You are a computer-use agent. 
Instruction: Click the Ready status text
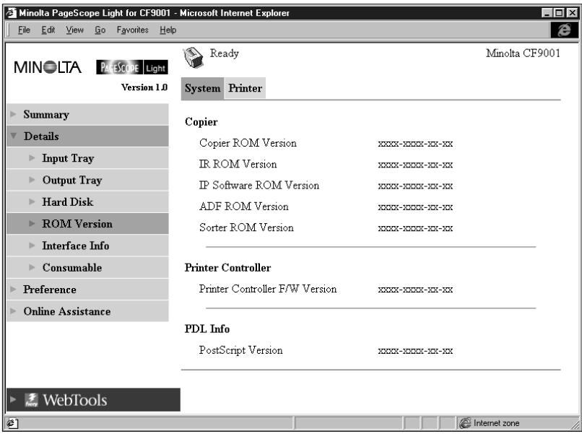coord(224,53)
